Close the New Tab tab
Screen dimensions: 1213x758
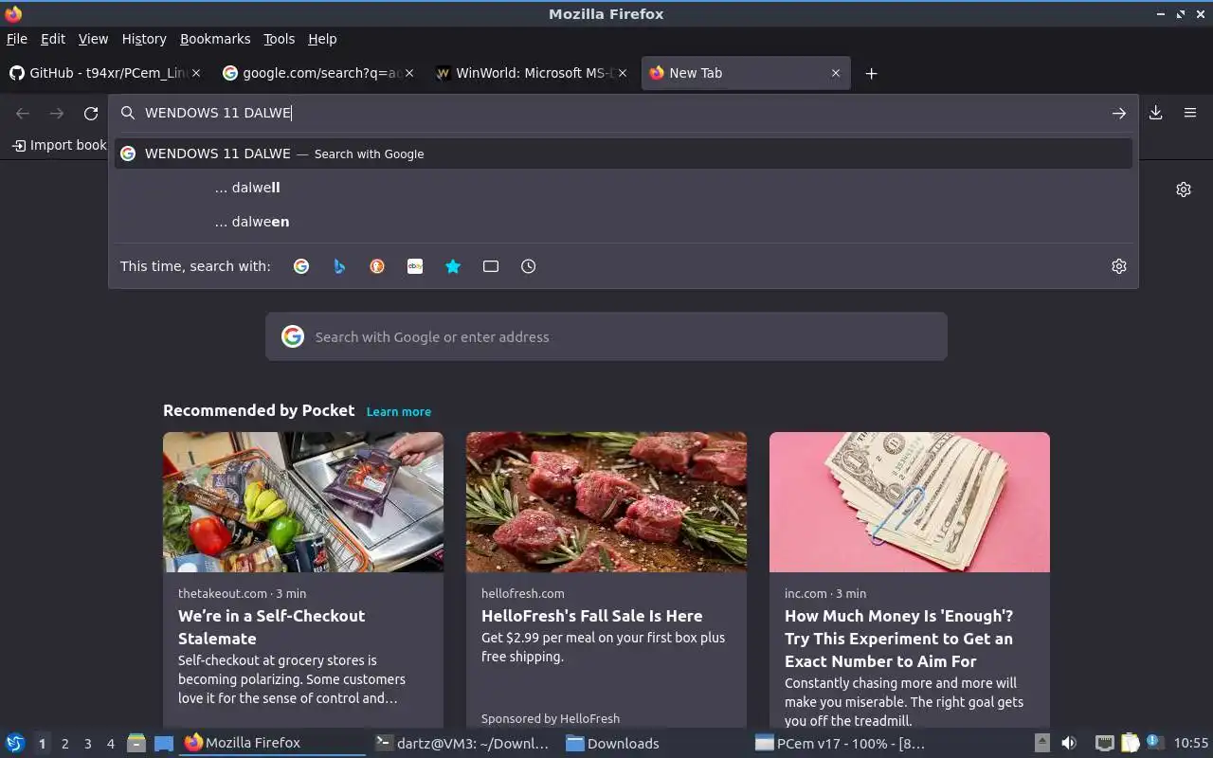pos(836,73)
